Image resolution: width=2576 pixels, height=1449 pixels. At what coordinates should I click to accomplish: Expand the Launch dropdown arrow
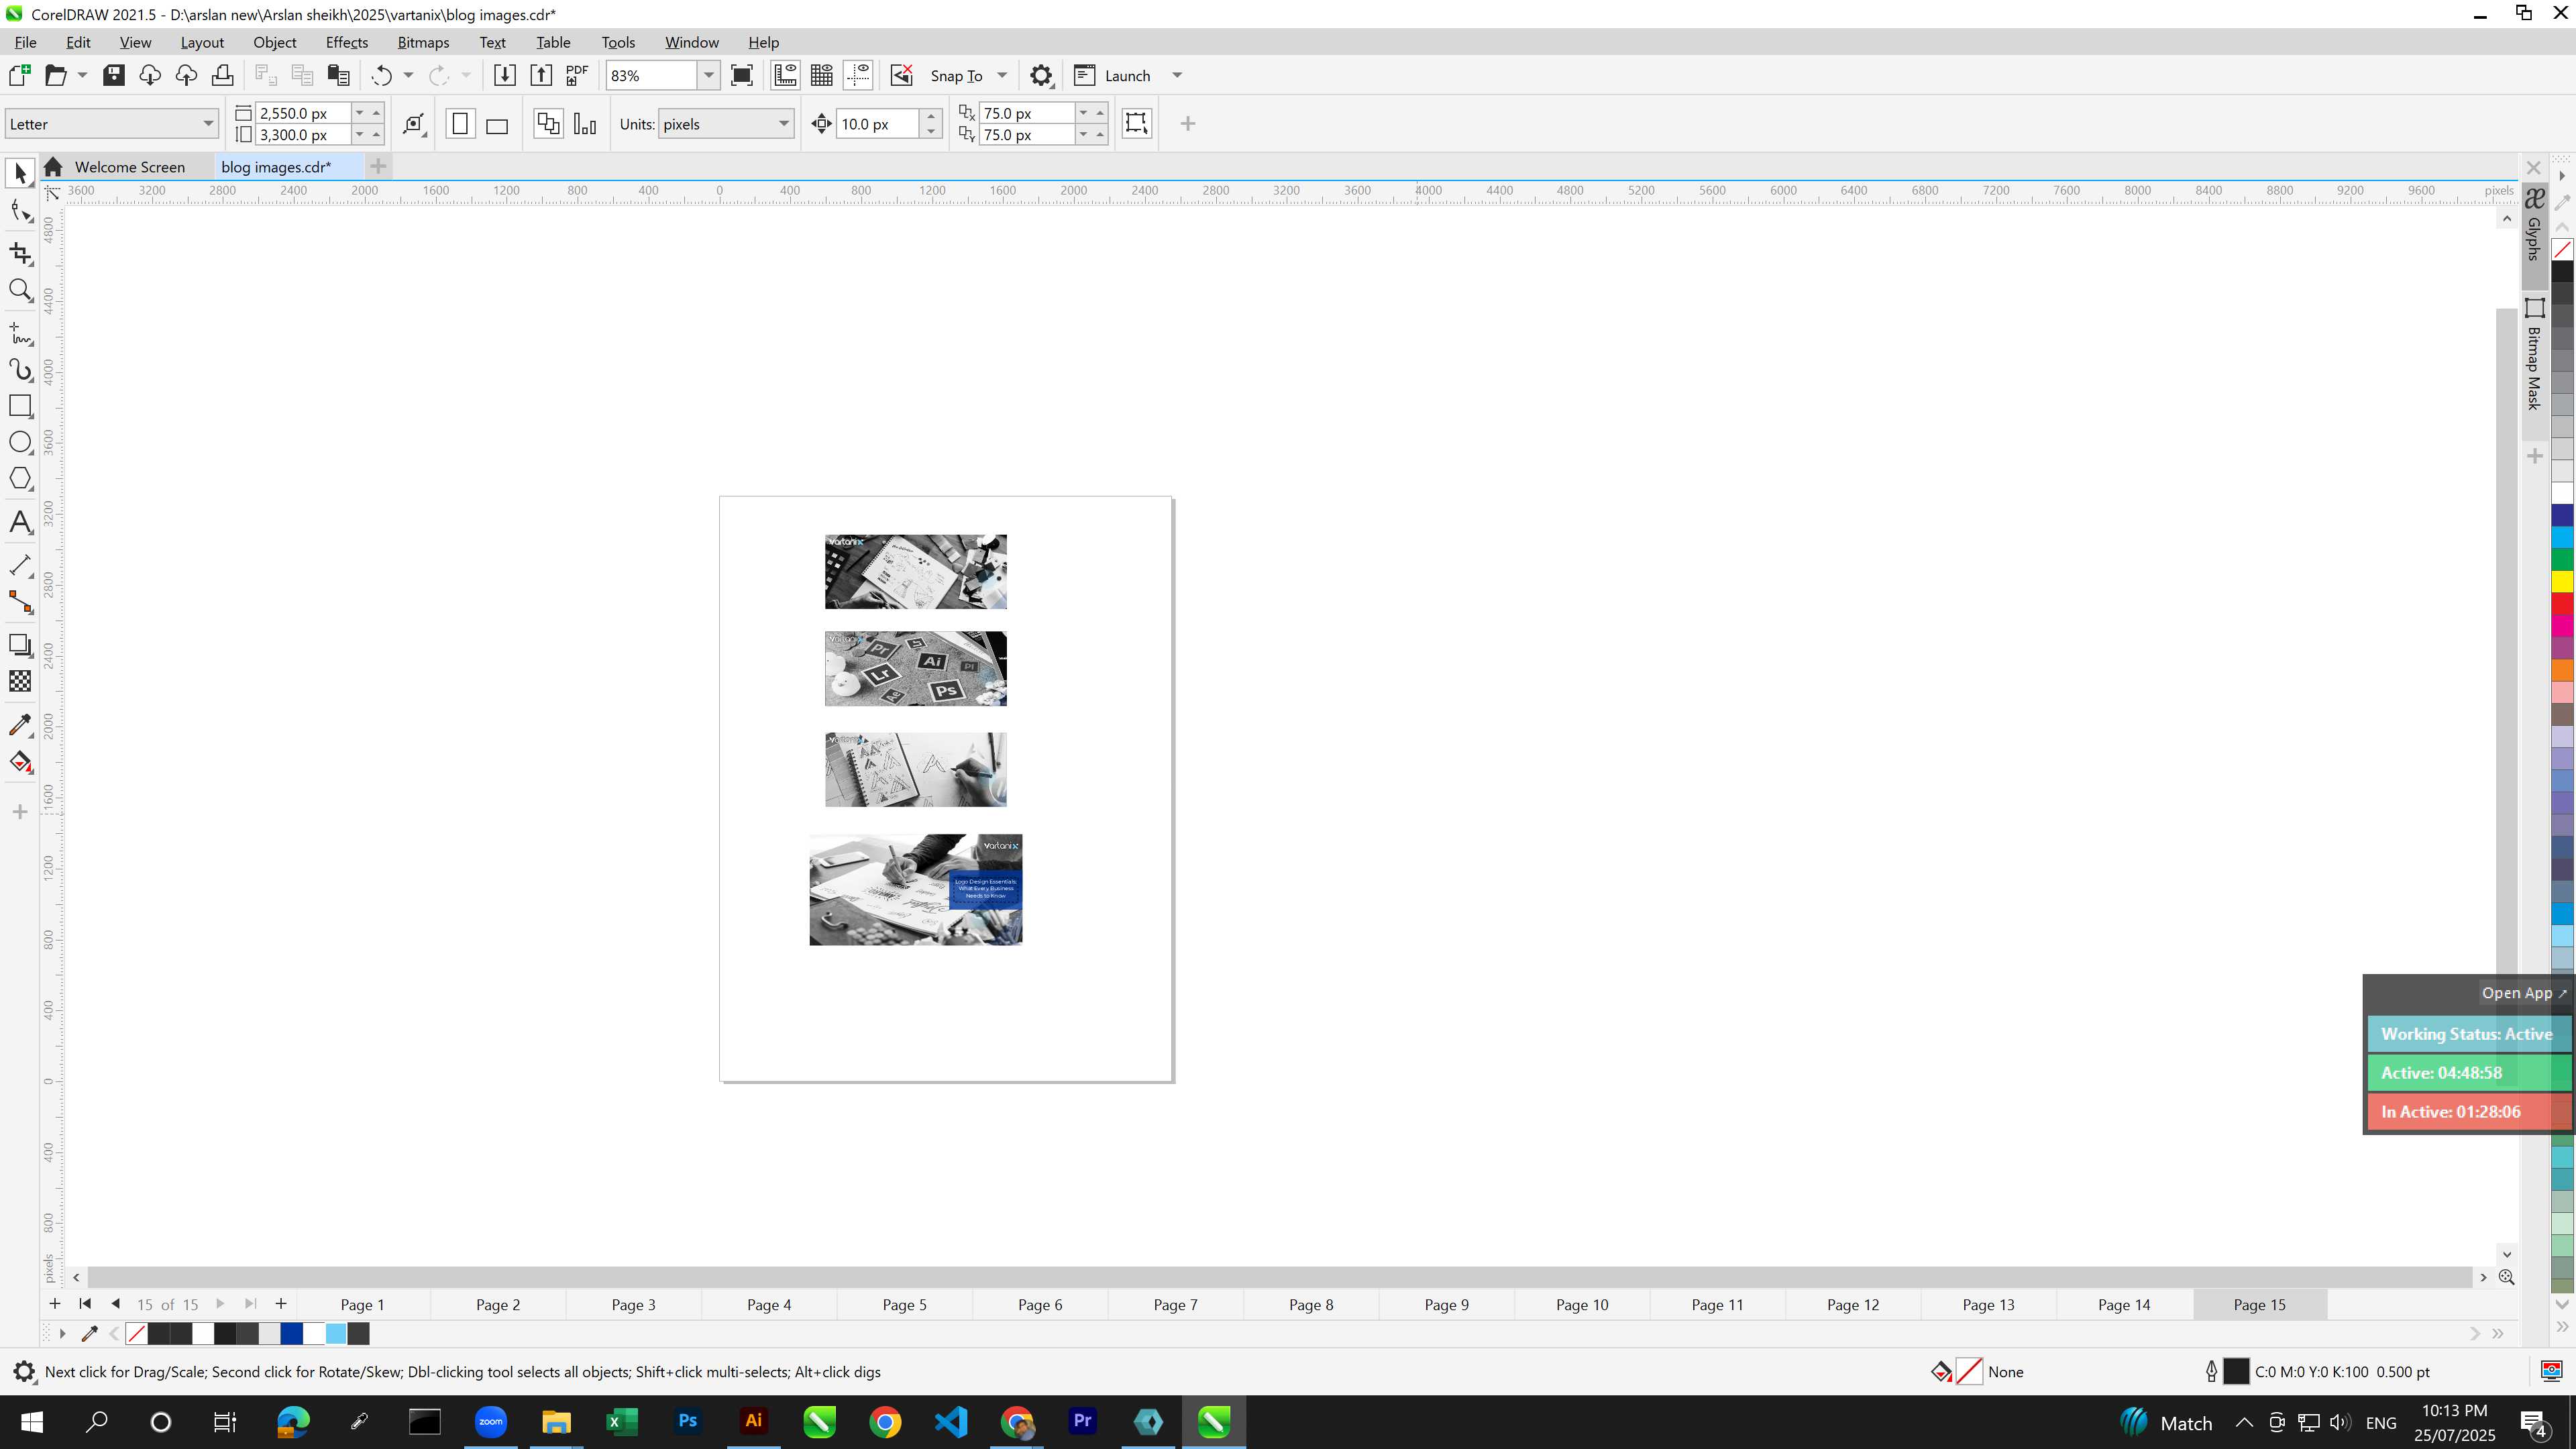(x=1177, y=75)
